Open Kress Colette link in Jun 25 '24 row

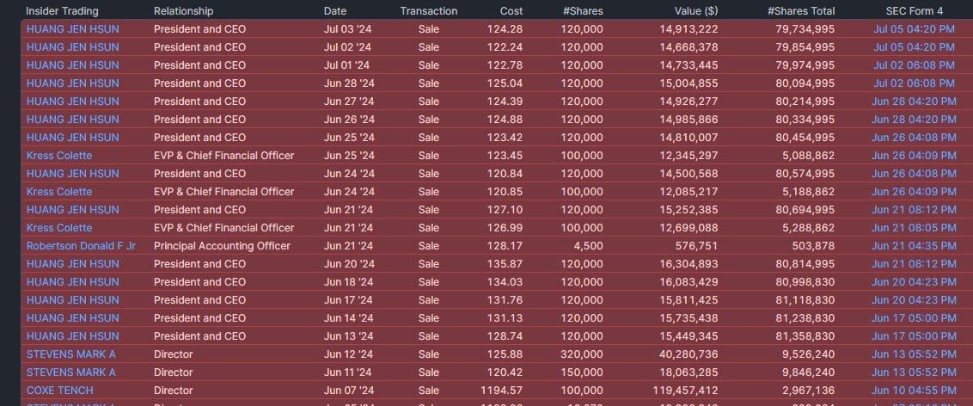click(x=59, y=156)
